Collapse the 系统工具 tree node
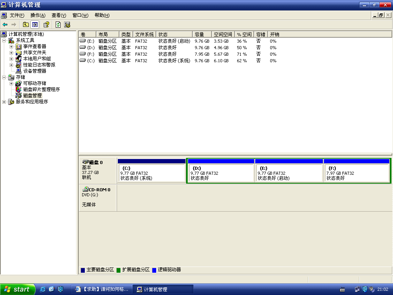This screenshot has width=393, height=295. point(4,40)
